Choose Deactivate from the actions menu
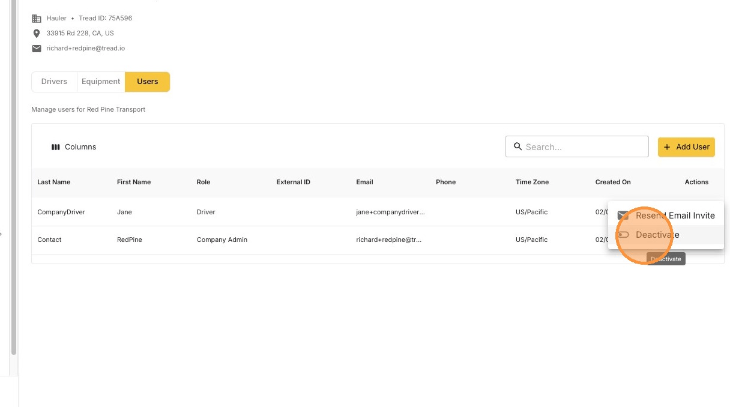 click(x=666, y=235)
